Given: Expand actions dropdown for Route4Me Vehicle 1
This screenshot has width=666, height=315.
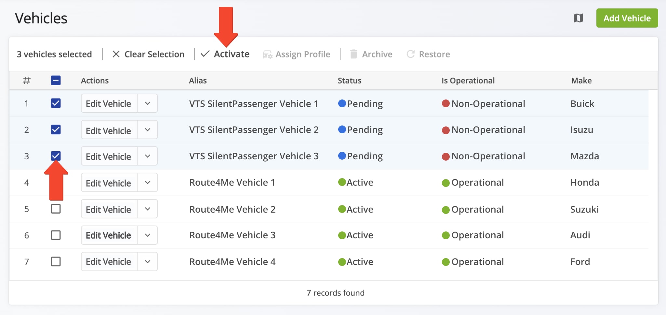Looking at the screenshot, I should tap(148, 182).
